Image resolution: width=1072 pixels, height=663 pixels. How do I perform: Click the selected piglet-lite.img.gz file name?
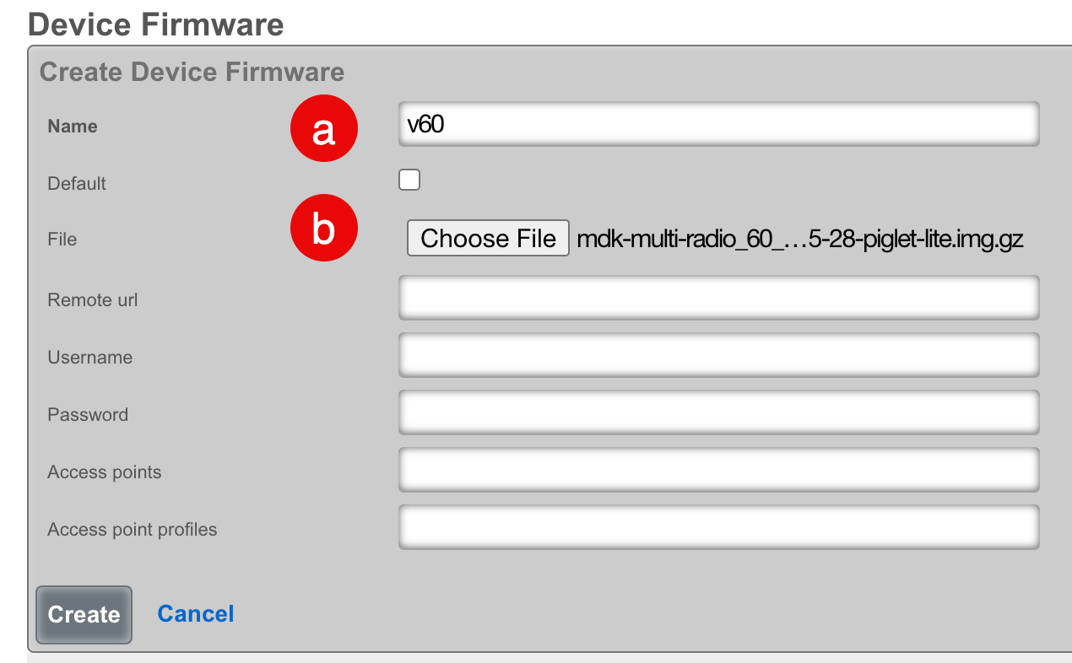tap(799, 240)
